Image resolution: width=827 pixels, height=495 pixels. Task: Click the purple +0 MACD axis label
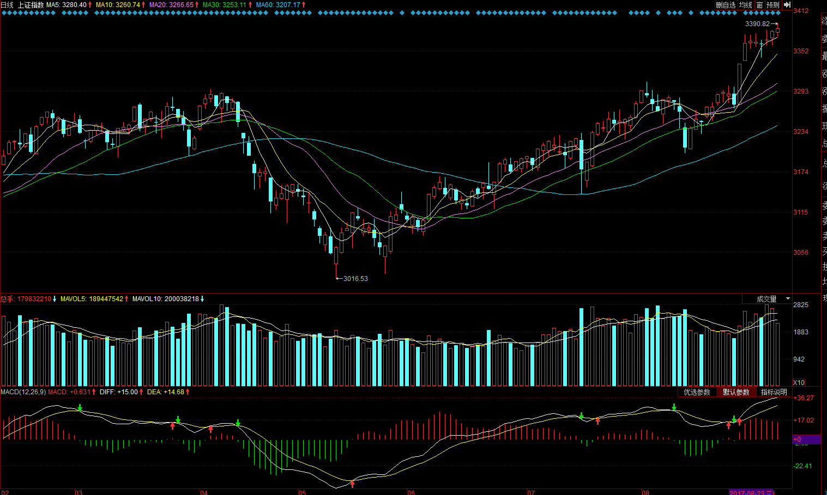[x=806, y=439]
